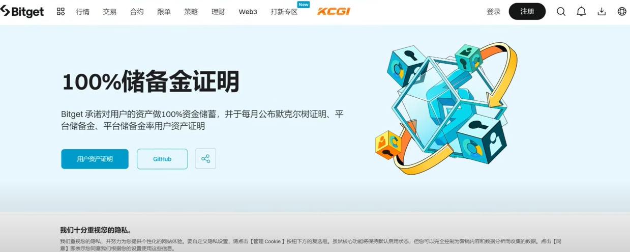Show notifications via bell icon
This screenshot has width=630, height=252.
click(581, 11)
